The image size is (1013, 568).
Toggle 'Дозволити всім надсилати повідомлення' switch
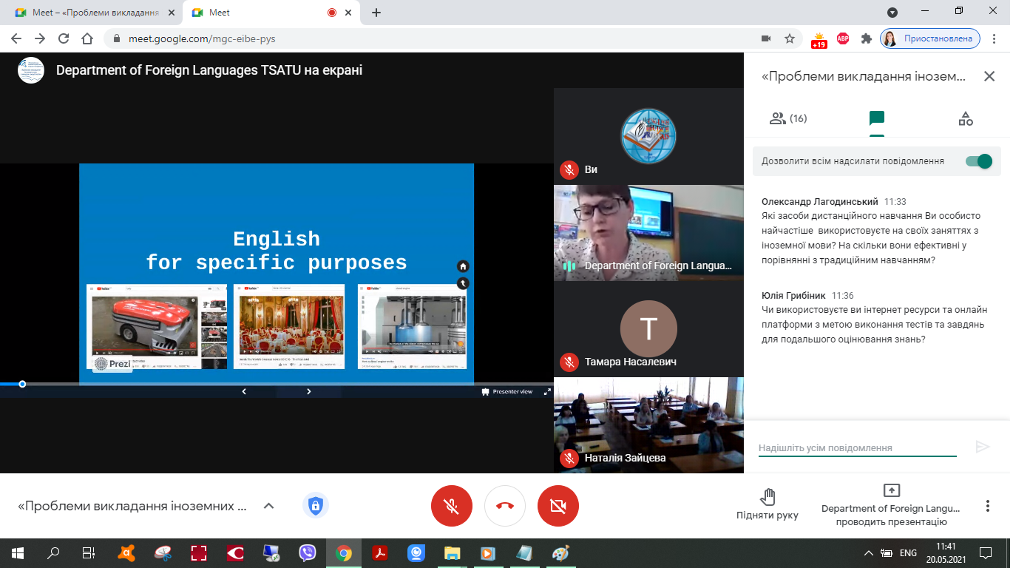(979, 161)
